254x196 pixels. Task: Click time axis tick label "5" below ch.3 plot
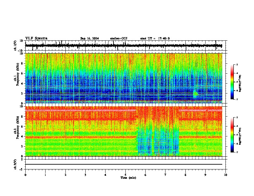125,175
